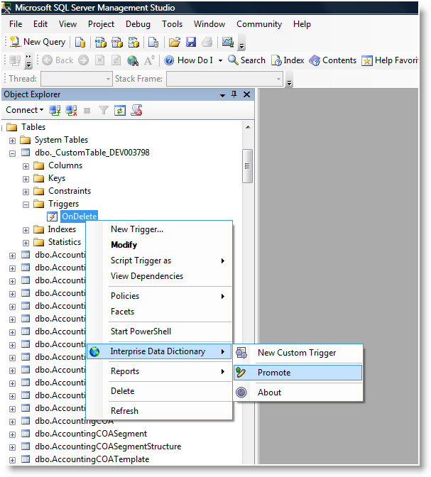Screen dimensions: 431x477
Task: Expand the Keys folder
Action: 26,179
